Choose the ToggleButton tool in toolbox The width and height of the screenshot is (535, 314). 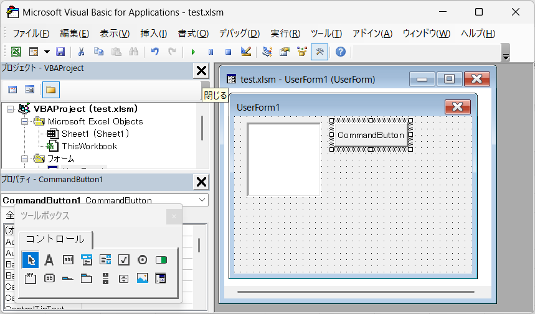click(161, 260)
